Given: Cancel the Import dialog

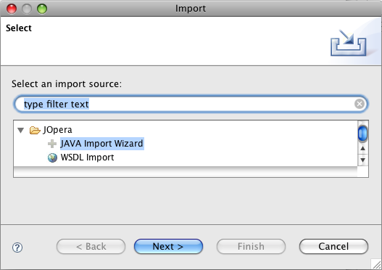Looking at the screenshot, I should [x=333, y=246].
